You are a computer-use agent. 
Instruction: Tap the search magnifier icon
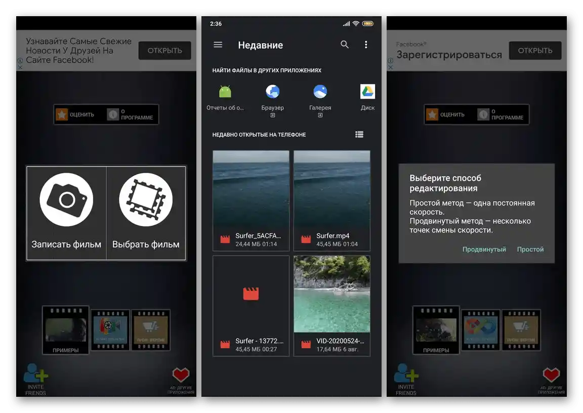click(x=344, y=45)
